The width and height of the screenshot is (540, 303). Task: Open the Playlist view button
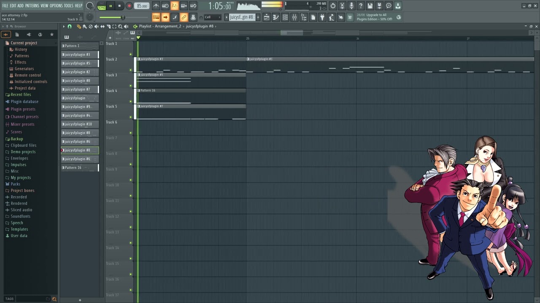[x=267, y=17]
